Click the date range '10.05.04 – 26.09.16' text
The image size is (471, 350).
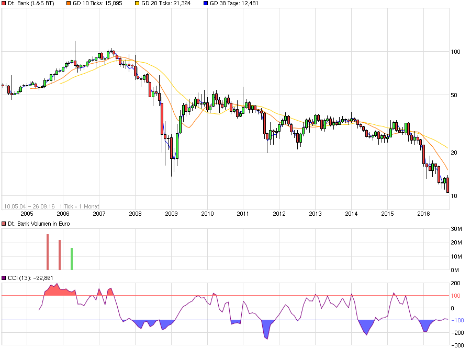pos(29,206)
